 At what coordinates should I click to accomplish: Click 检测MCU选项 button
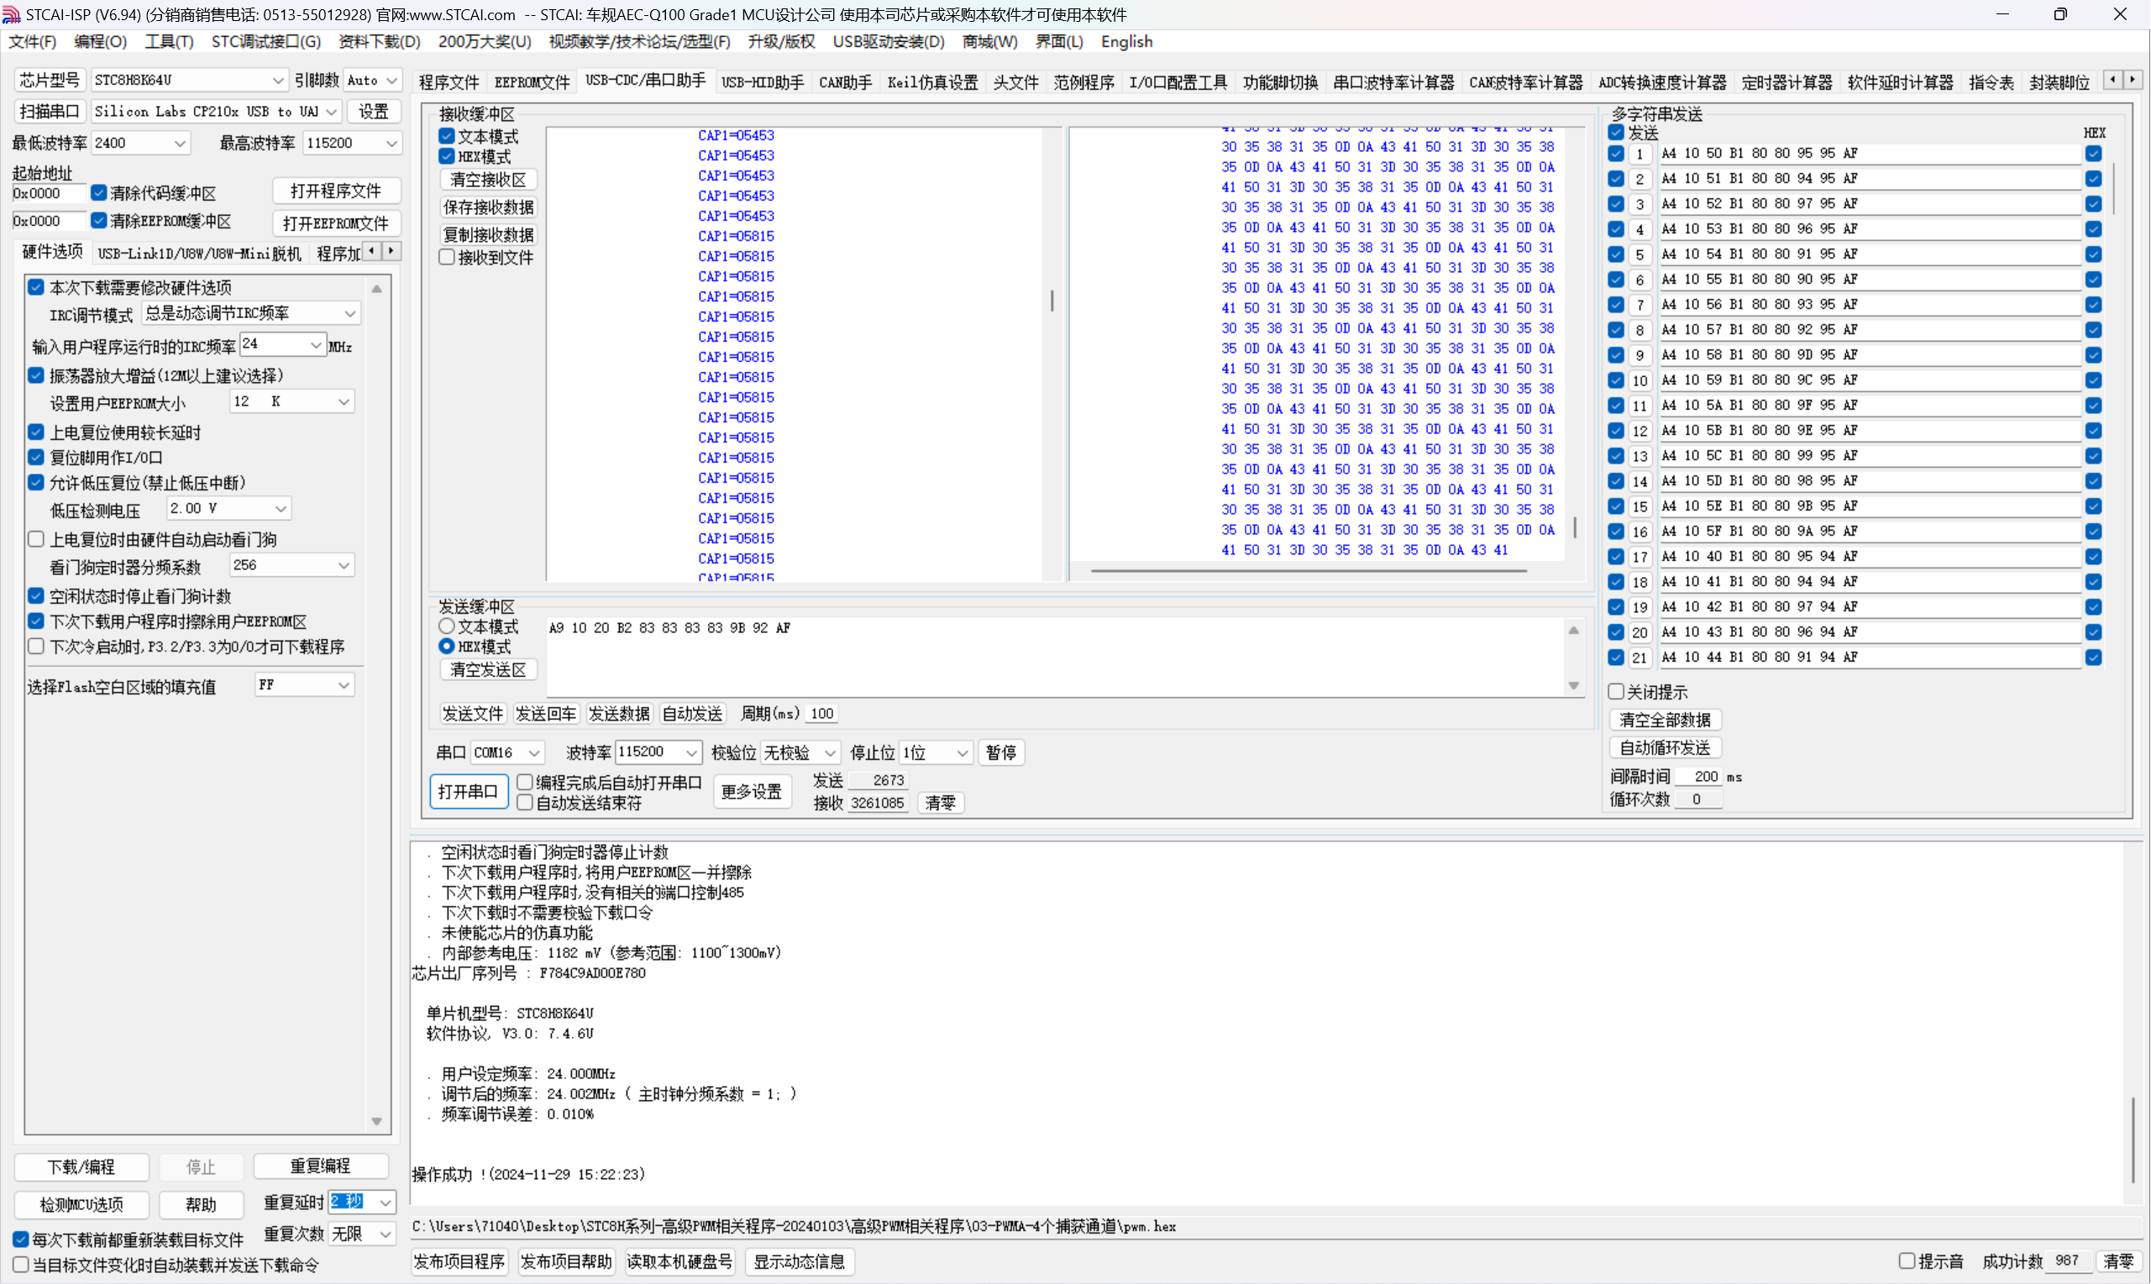click(x=81, y=1203)
